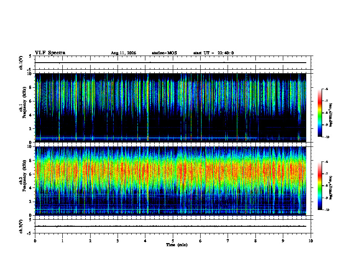
Task: Click the ch.2 colorbar "log(PSD)(V²/Hz)" label
Action: [x=331, y=188]
